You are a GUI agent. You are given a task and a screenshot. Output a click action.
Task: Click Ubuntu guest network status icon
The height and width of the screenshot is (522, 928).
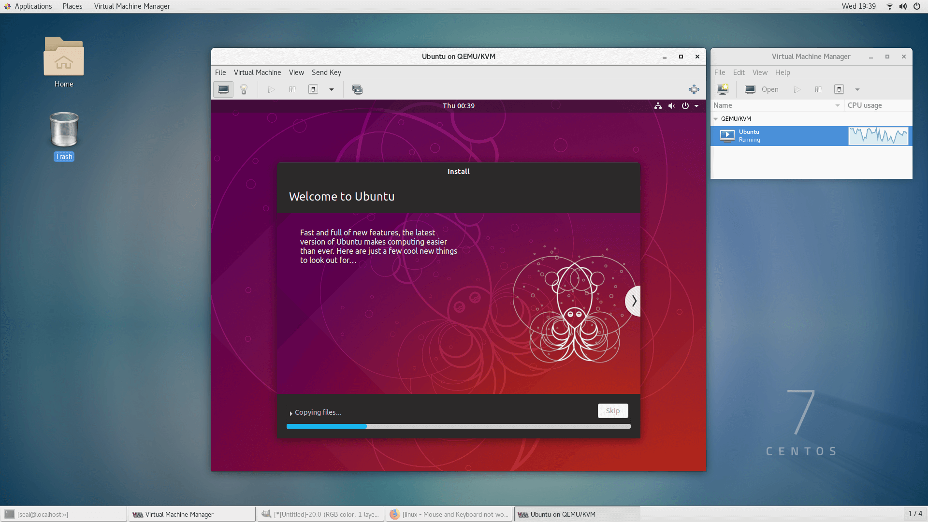pos(658,106)
